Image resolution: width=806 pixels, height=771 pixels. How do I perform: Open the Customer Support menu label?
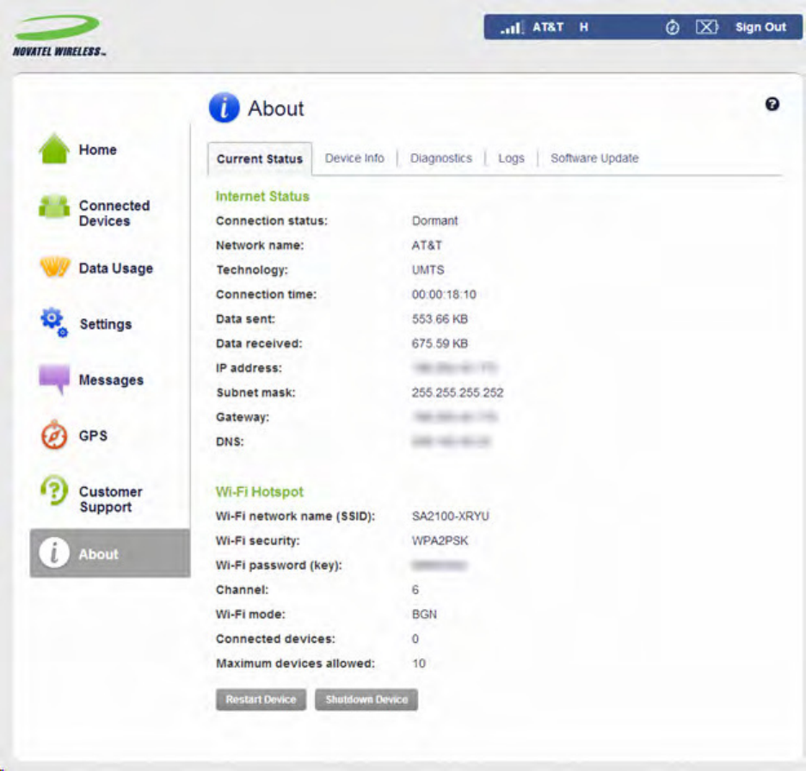(110, 499)
